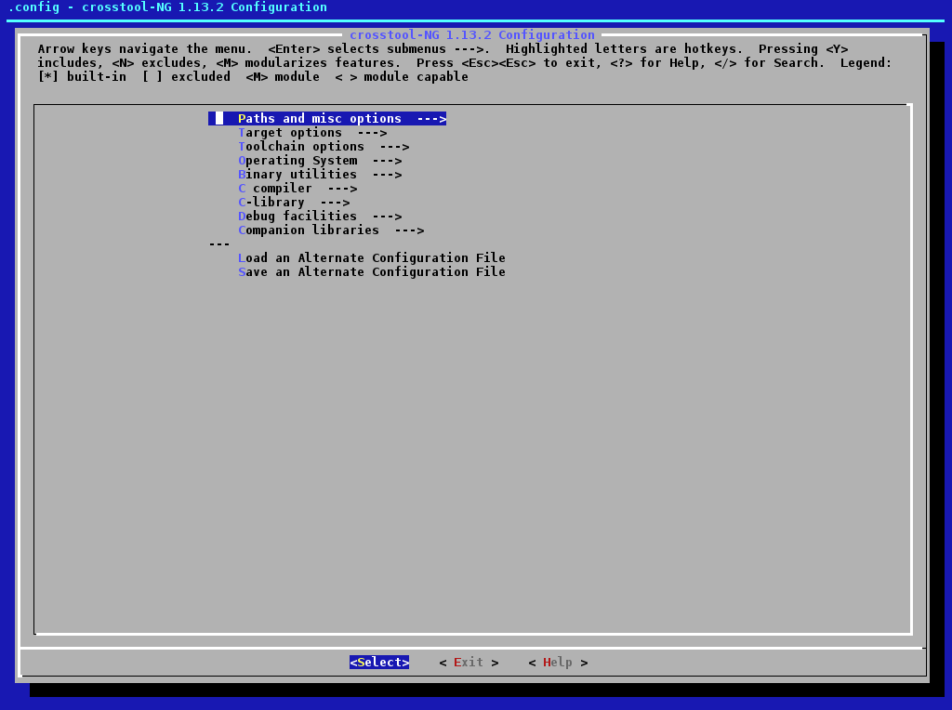Open the C compiler submenu
Image resolution: width=952 pixels, height=710 pixels.
(297, 188)
